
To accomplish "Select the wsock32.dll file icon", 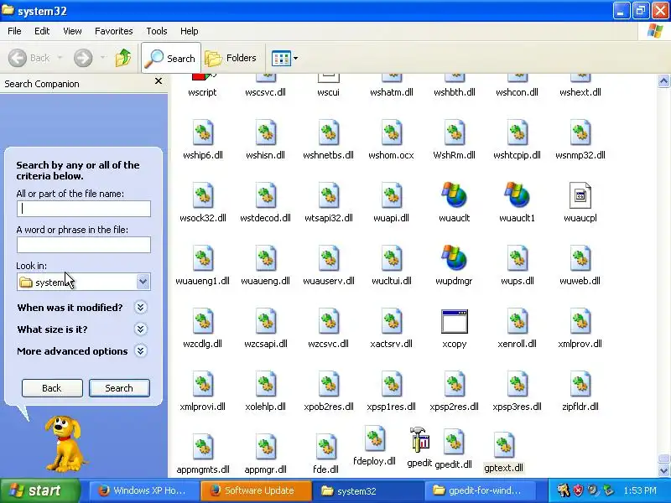I will coord(203,195).
